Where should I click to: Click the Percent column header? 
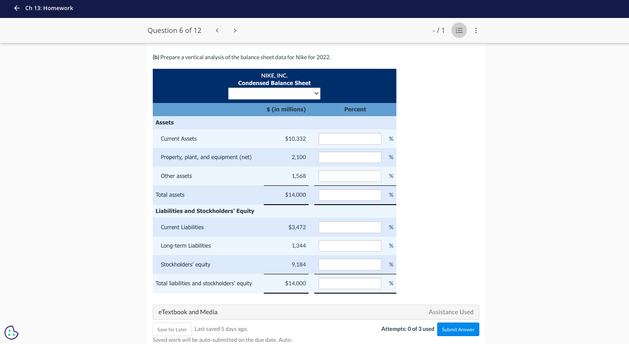355,109
